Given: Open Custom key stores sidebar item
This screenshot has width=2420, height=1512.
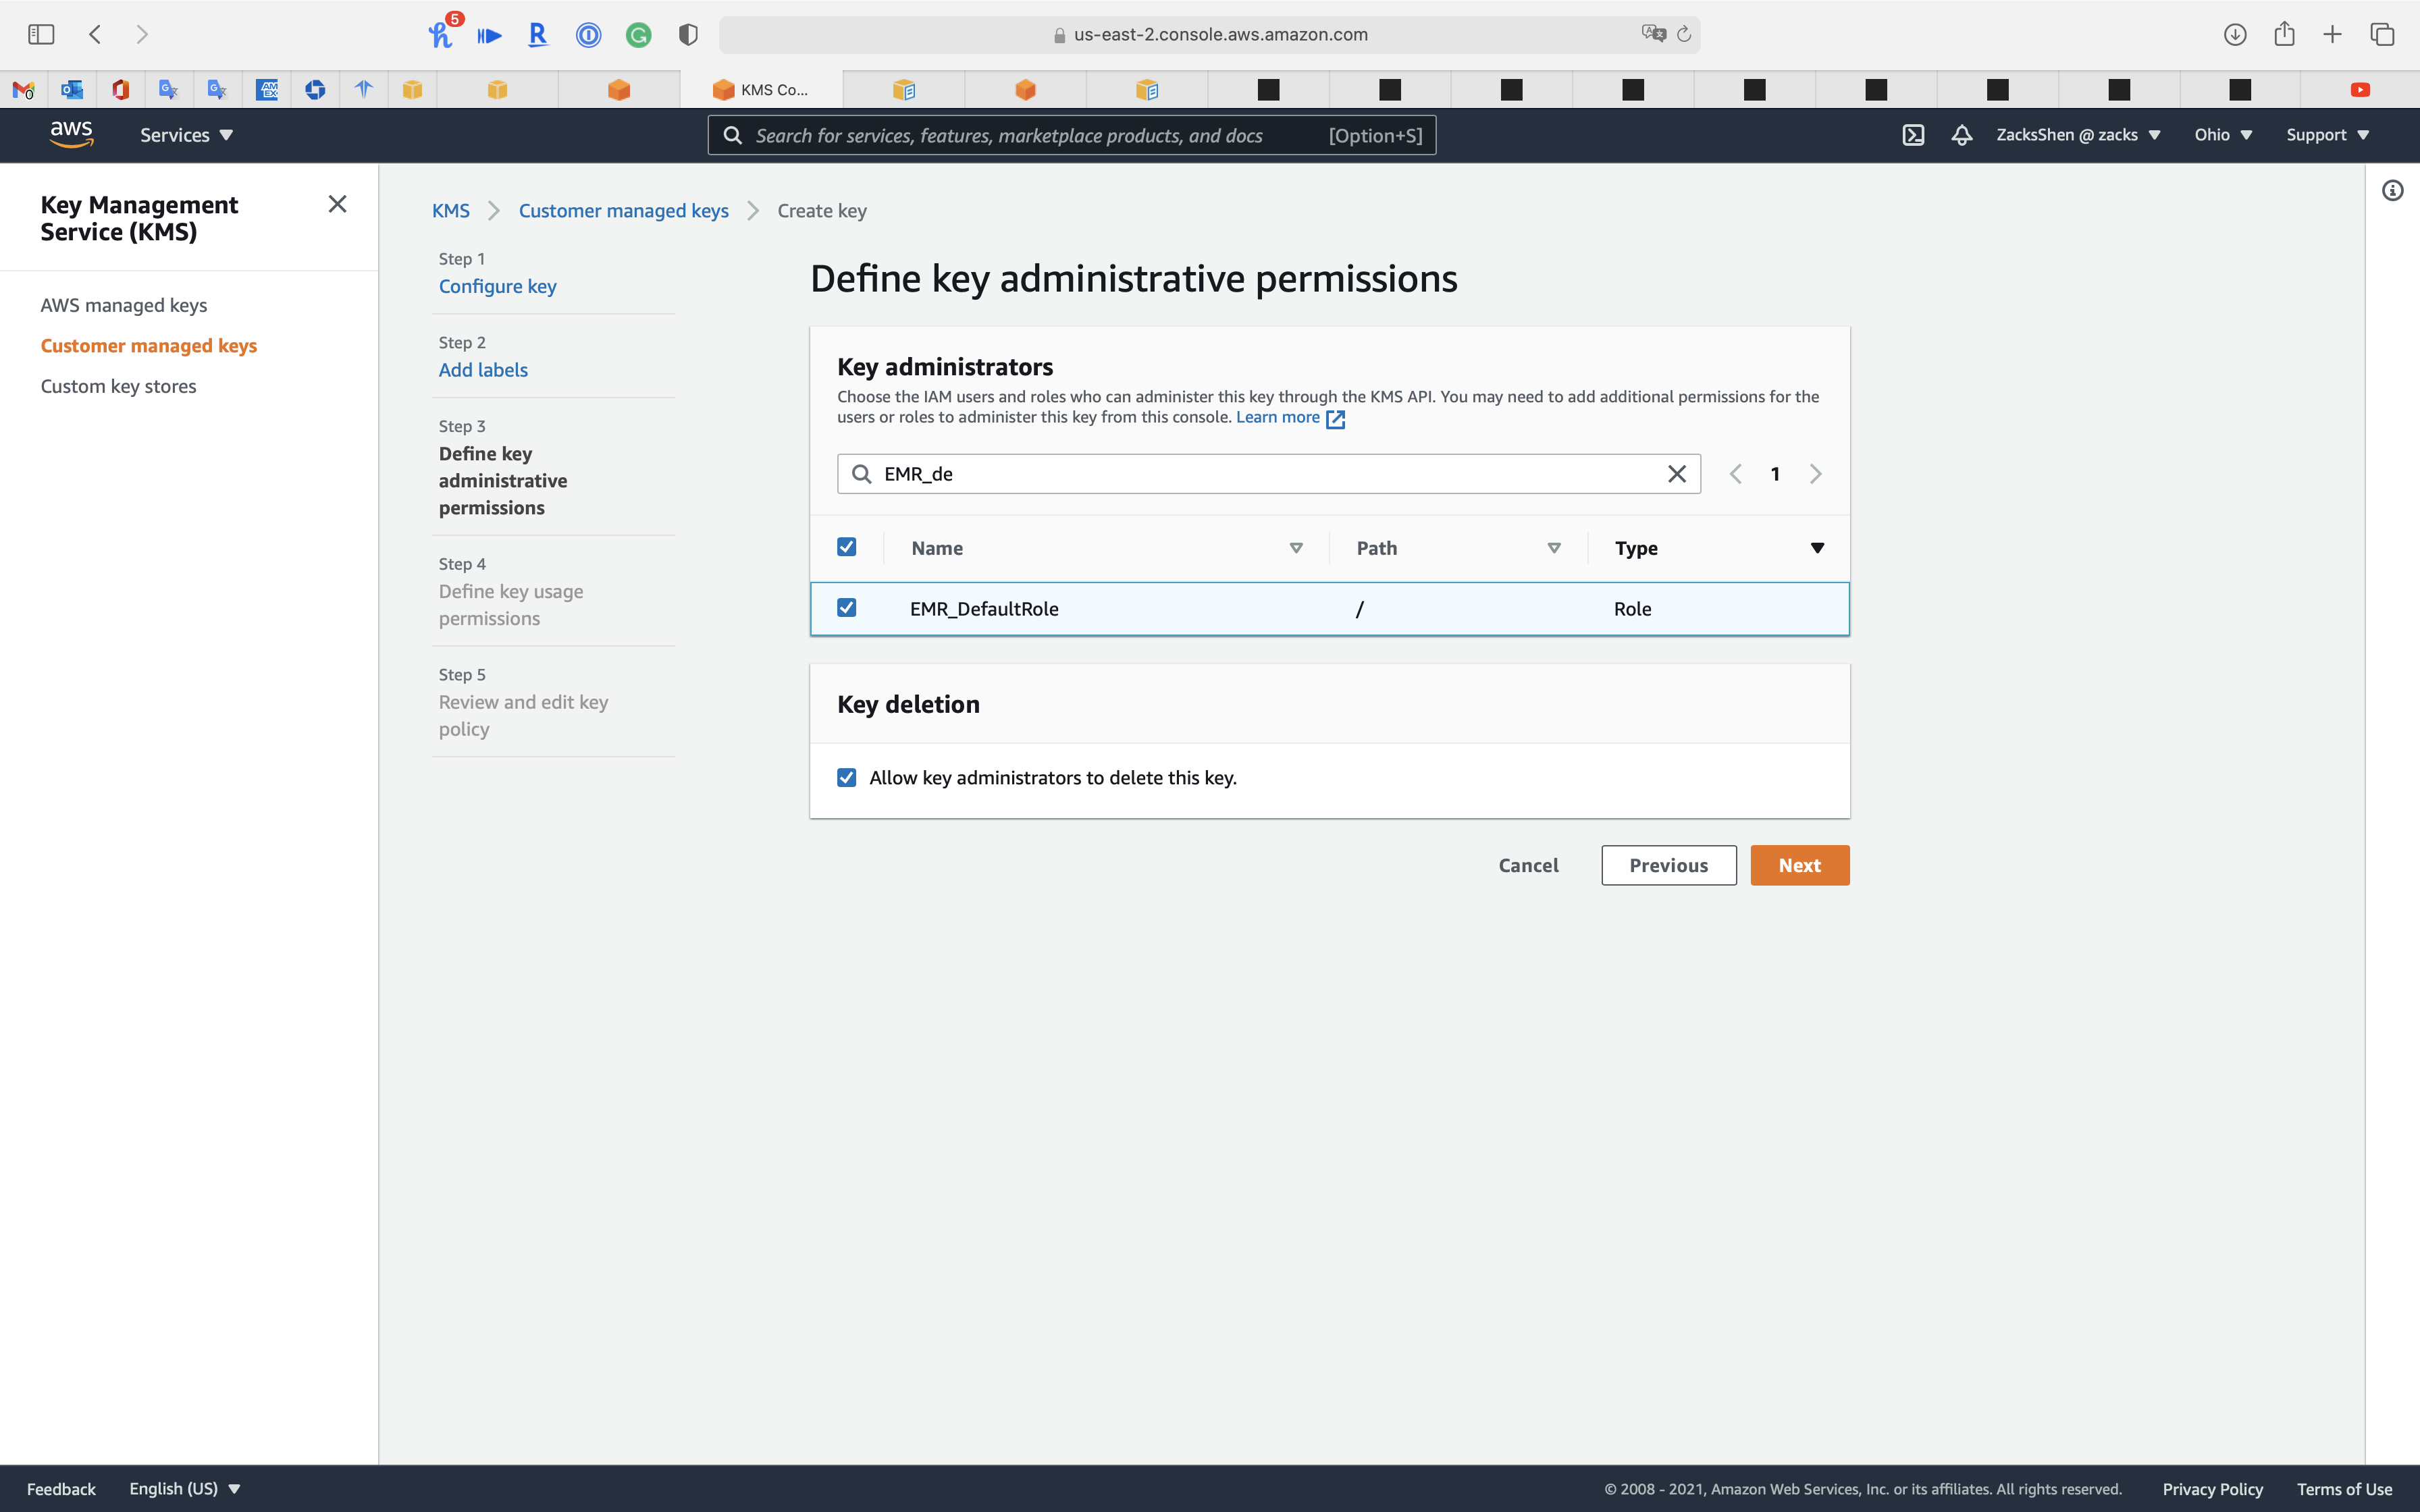Looking at the screenshot, I should tap(118, 386).
